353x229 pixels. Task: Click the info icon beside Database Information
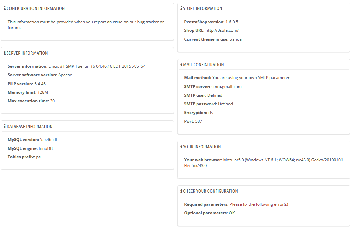[5, 127]
